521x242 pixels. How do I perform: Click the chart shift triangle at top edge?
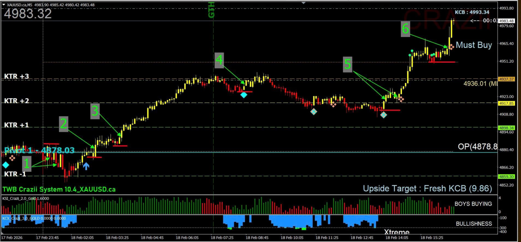(x=303, y=3)
